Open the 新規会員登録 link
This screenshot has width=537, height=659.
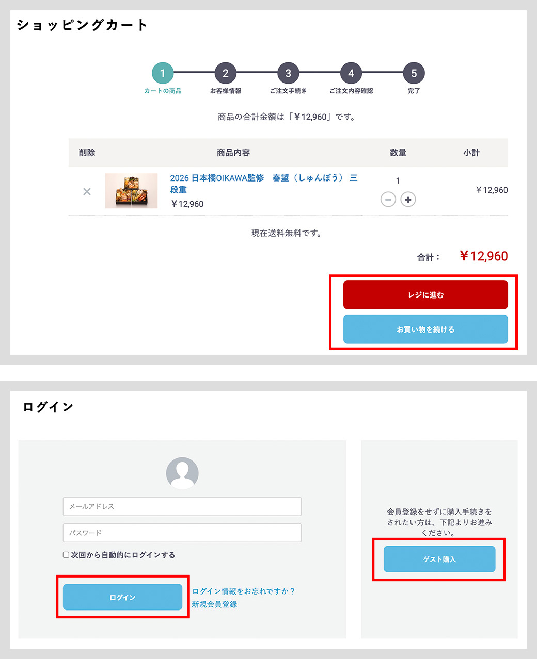[x=214, y=604]
